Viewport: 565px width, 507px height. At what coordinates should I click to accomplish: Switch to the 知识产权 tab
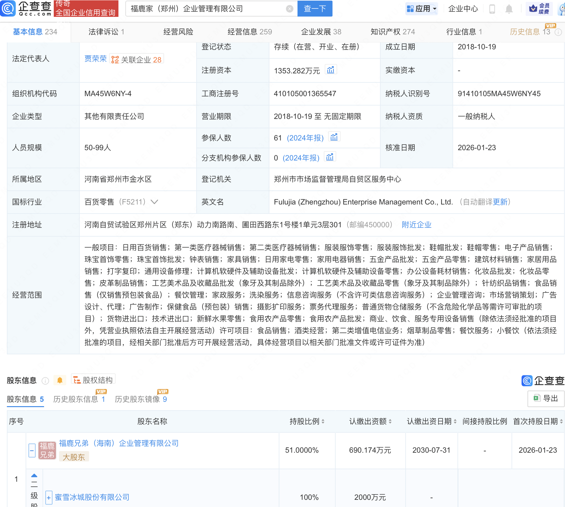392,32
